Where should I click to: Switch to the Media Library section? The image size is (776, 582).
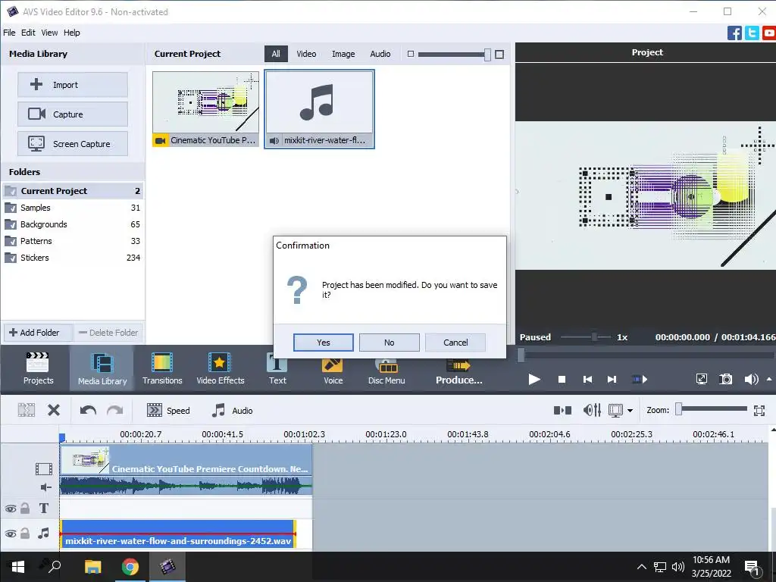[102, 369]
